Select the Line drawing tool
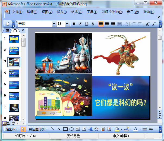Viewport: 164px width, 141px height. [x=53, y=129]
